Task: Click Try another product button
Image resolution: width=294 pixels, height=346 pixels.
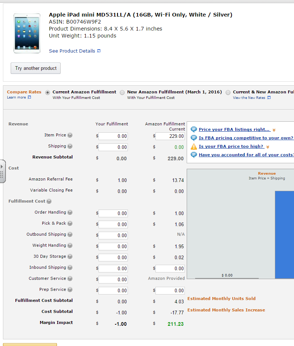Action: [x=36, y=68]
